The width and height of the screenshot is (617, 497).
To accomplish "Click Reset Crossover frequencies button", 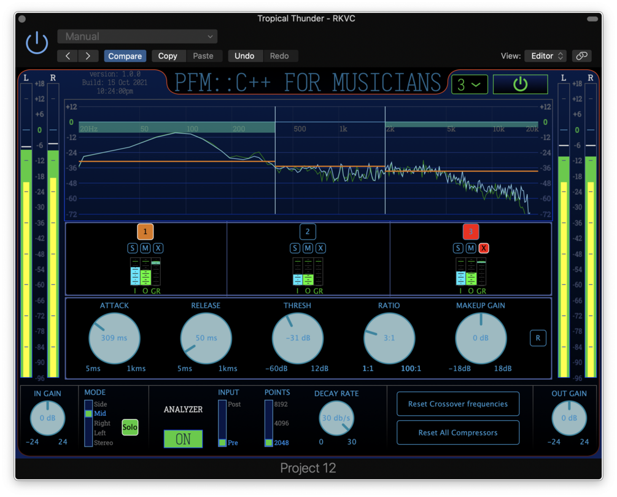I will (x=457, y=404).
